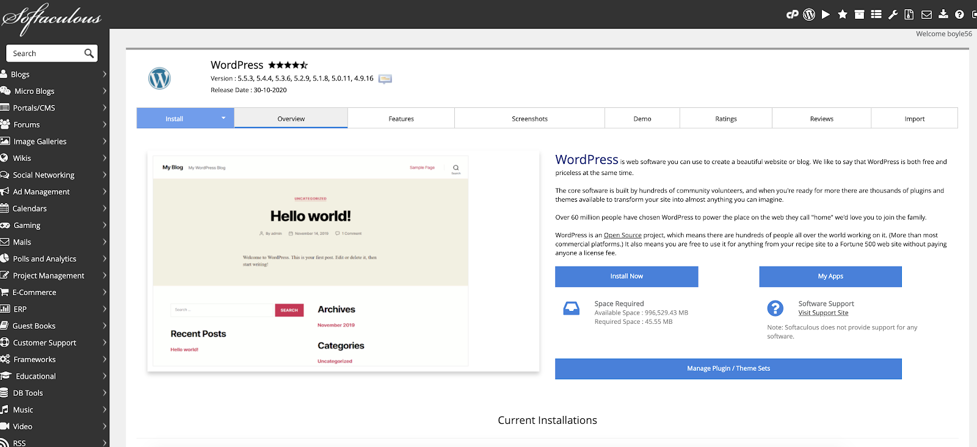Open the Demo tab
The image size is (977, 447).
pyautogui.click(x=642, y=118)
